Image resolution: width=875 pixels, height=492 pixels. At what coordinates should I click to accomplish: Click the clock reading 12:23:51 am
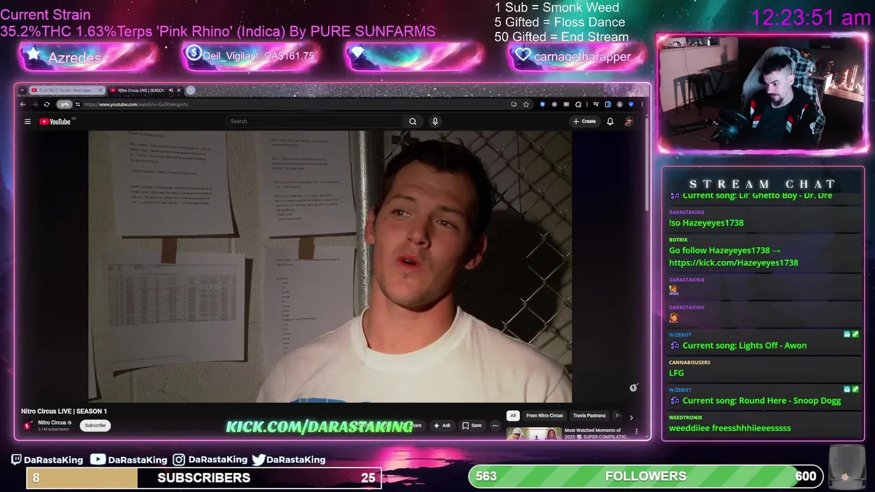click(x=811, y=18)
